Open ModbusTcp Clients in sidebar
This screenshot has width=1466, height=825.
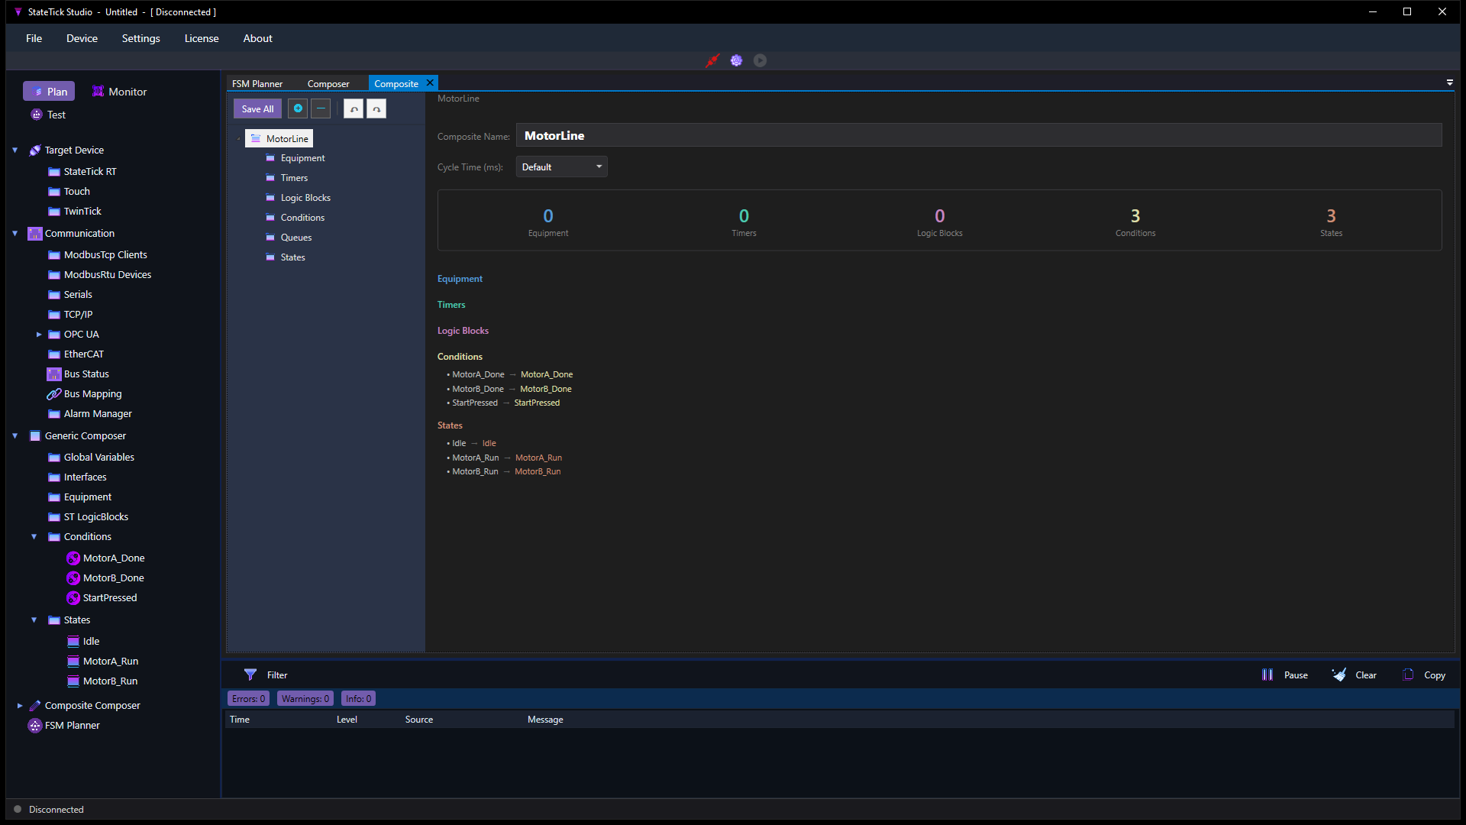coord(105,255)
